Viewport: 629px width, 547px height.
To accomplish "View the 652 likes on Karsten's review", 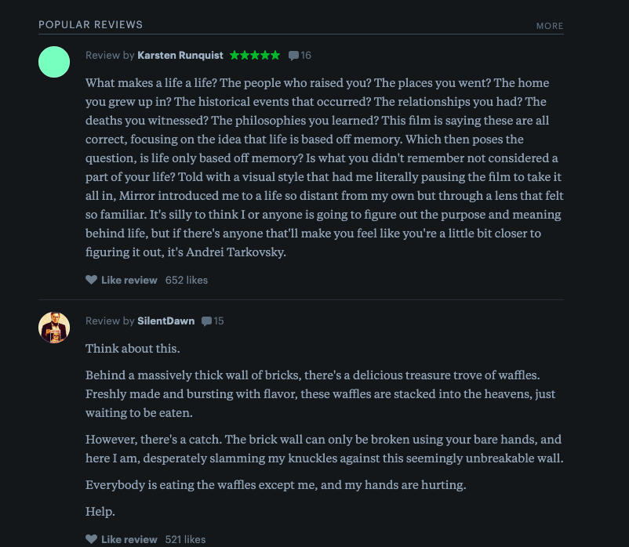I will [x=186, y=280].
